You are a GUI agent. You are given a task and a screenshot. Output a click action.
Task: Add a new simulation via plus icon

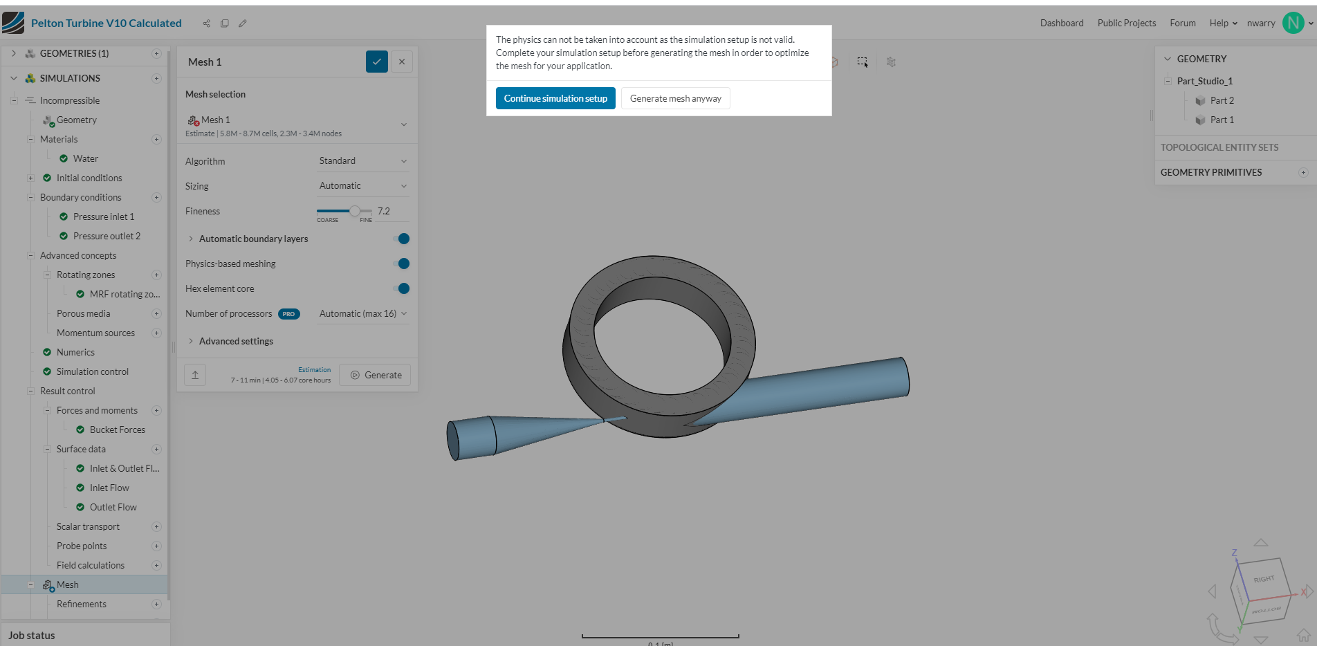(x=156, y=78)
